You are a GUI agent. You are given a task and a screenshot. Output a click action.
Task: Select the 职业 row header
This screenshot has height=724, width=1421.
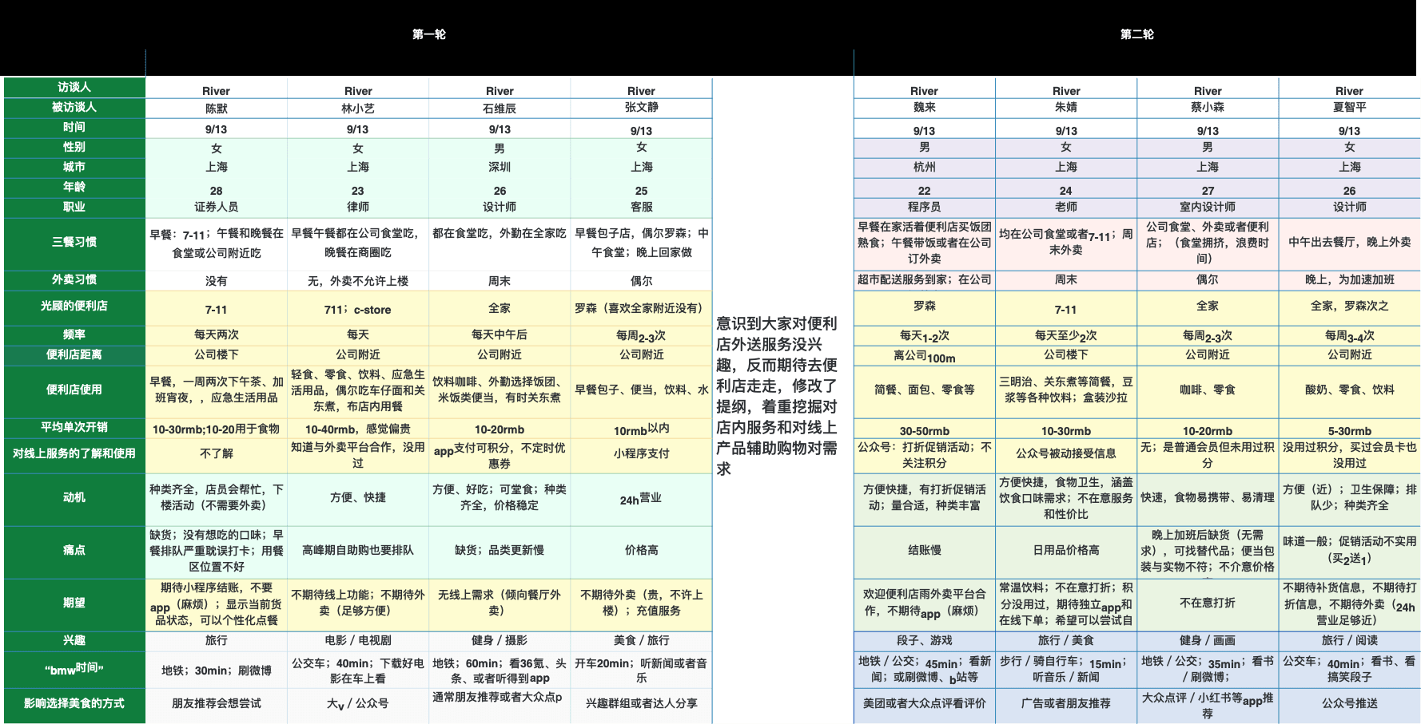[74, 207]
